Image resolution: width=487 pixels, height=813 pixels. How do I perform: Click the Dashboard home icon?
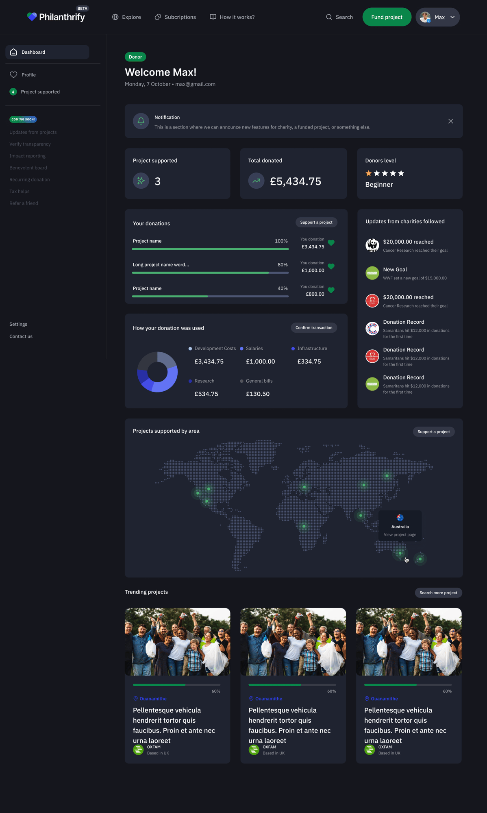pyautogui.click(x=13, y=52)
